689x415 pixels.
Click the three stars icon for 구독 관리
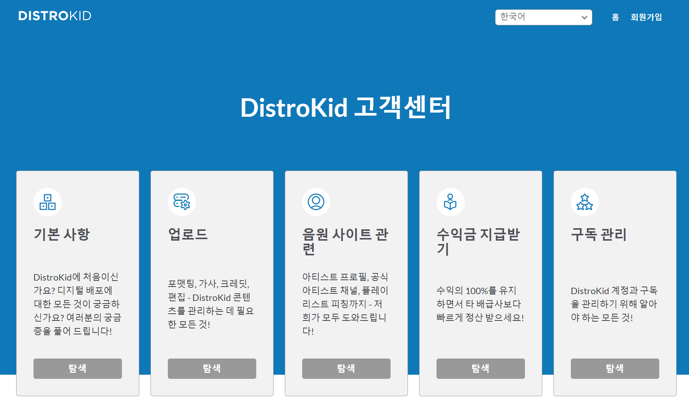tap(585, 202)
